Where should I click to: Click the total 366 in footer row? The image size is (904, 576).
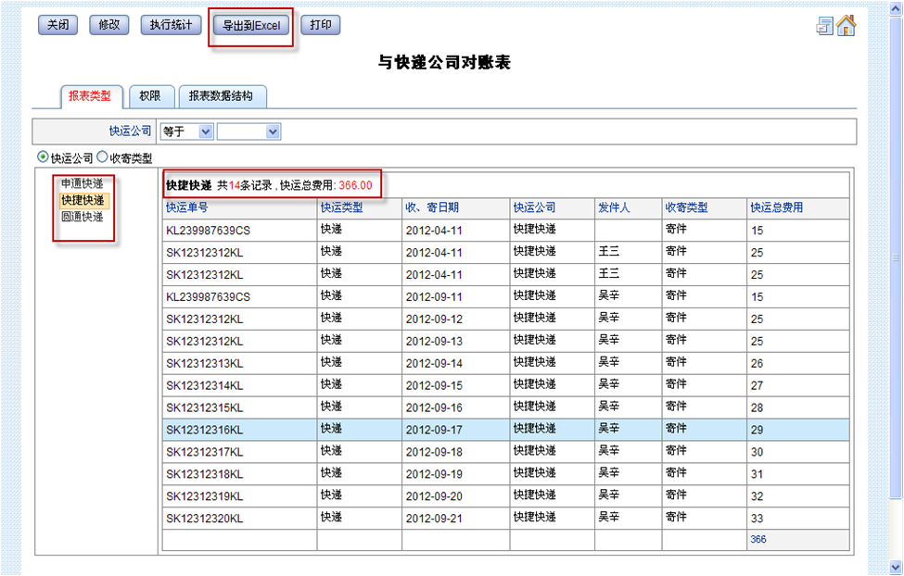(758, 540)
